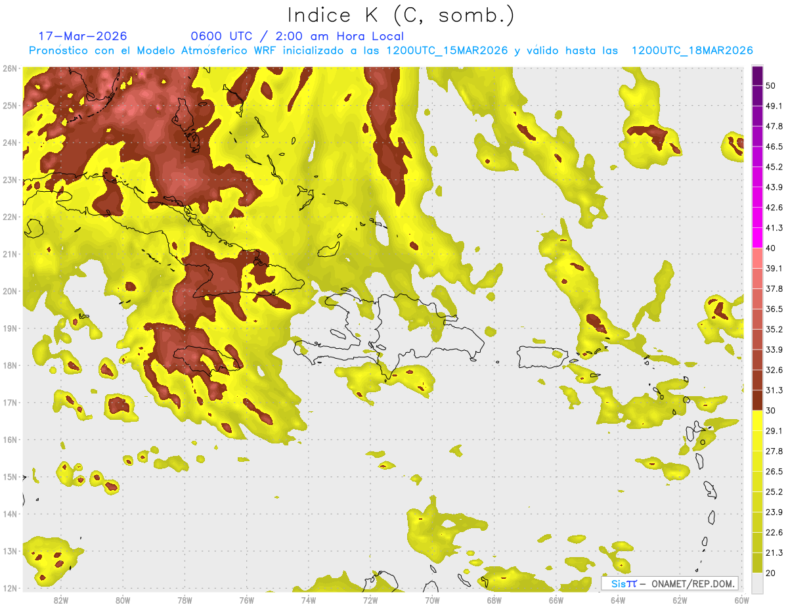788x609 pixels.
Task: Click the longitude label '62W'
Action: (x=680, y=600)
